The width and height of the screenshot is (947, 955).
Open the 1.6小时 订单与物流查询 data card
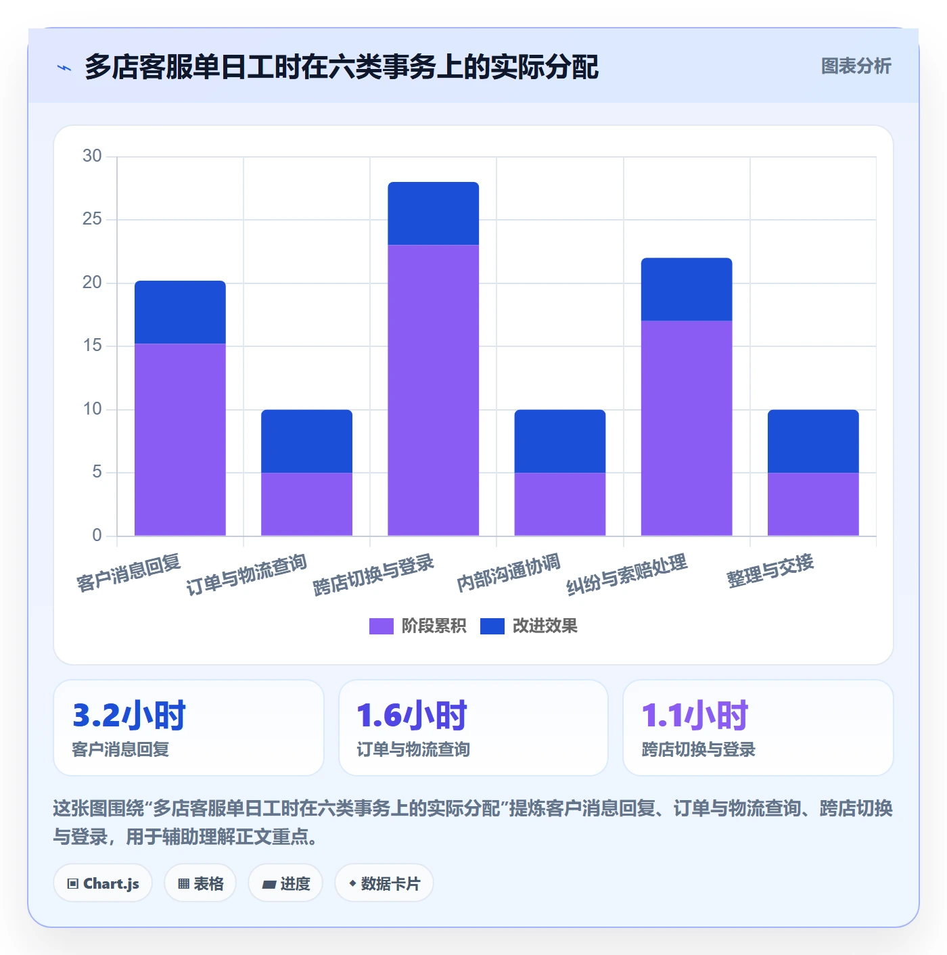click(473, 728)
